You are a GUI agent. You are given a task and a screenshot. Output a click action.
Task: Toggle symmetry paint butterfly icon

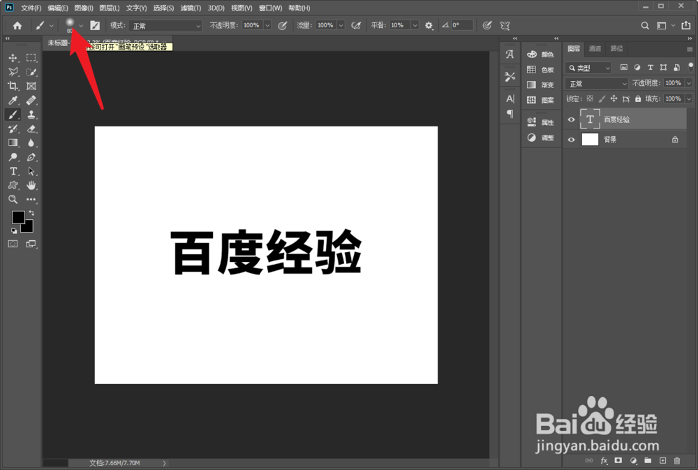[505, 25]
